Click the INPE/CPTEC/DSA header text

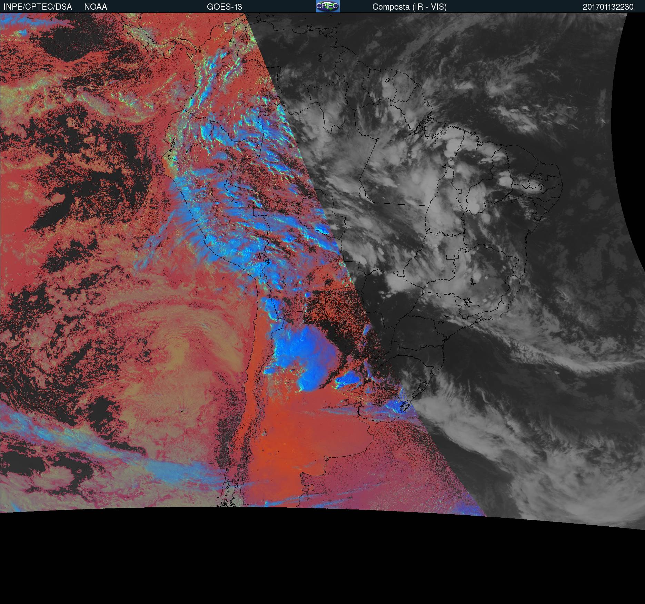pos(38,7)
